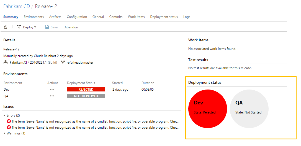Click 'State: Rejected' text in Dev circle

[x=205, y=112]
